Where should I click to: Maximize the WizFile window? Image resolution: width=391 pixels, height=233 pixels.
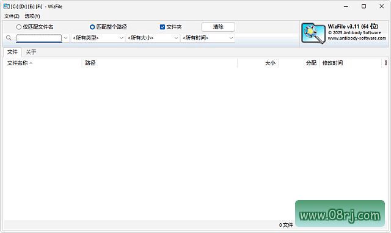click(x=364, y=7)
